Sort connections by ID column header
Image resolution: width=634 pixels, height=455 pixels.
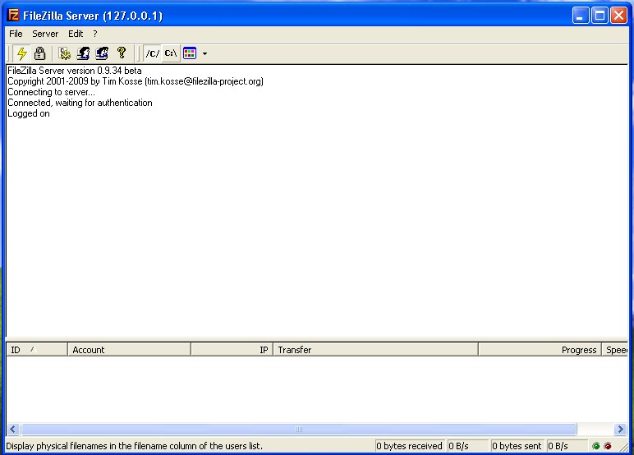click(37, 350)
